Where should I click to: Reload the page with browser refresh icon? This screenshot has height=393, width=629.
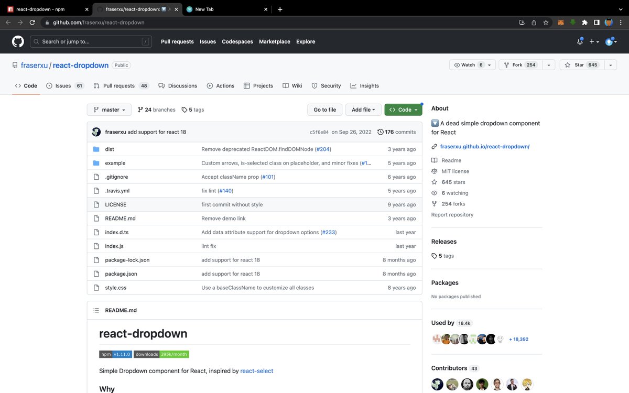[32, 23]
